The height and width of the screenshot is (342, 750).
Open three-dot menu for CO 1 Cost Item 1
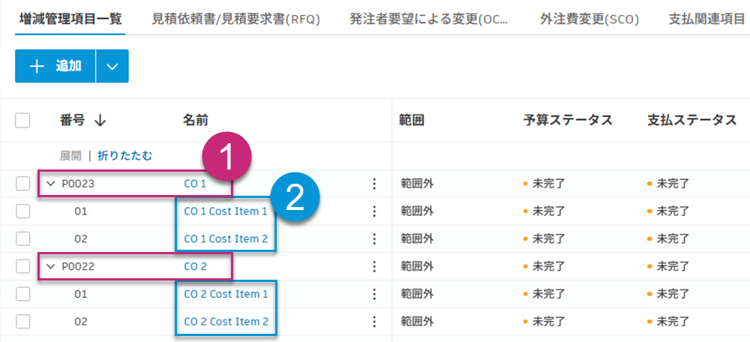click(374, 211)
